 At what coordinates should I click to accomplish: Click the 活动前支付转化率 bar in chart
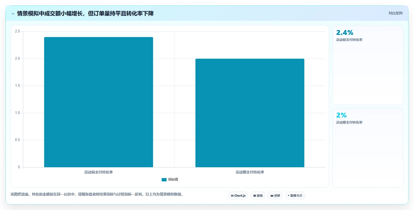[x=99, y=102]
